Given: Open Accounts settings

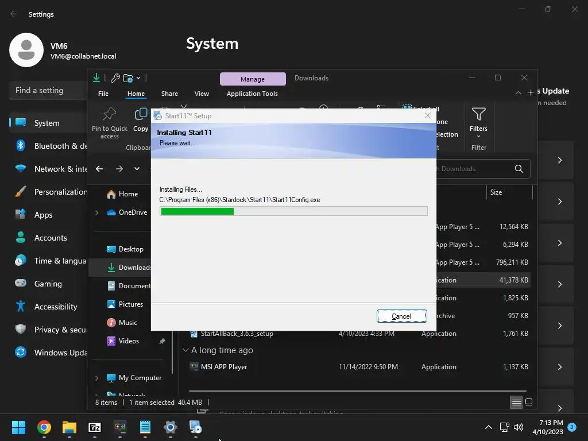Looking at the screenshot, I should (49, 238).
